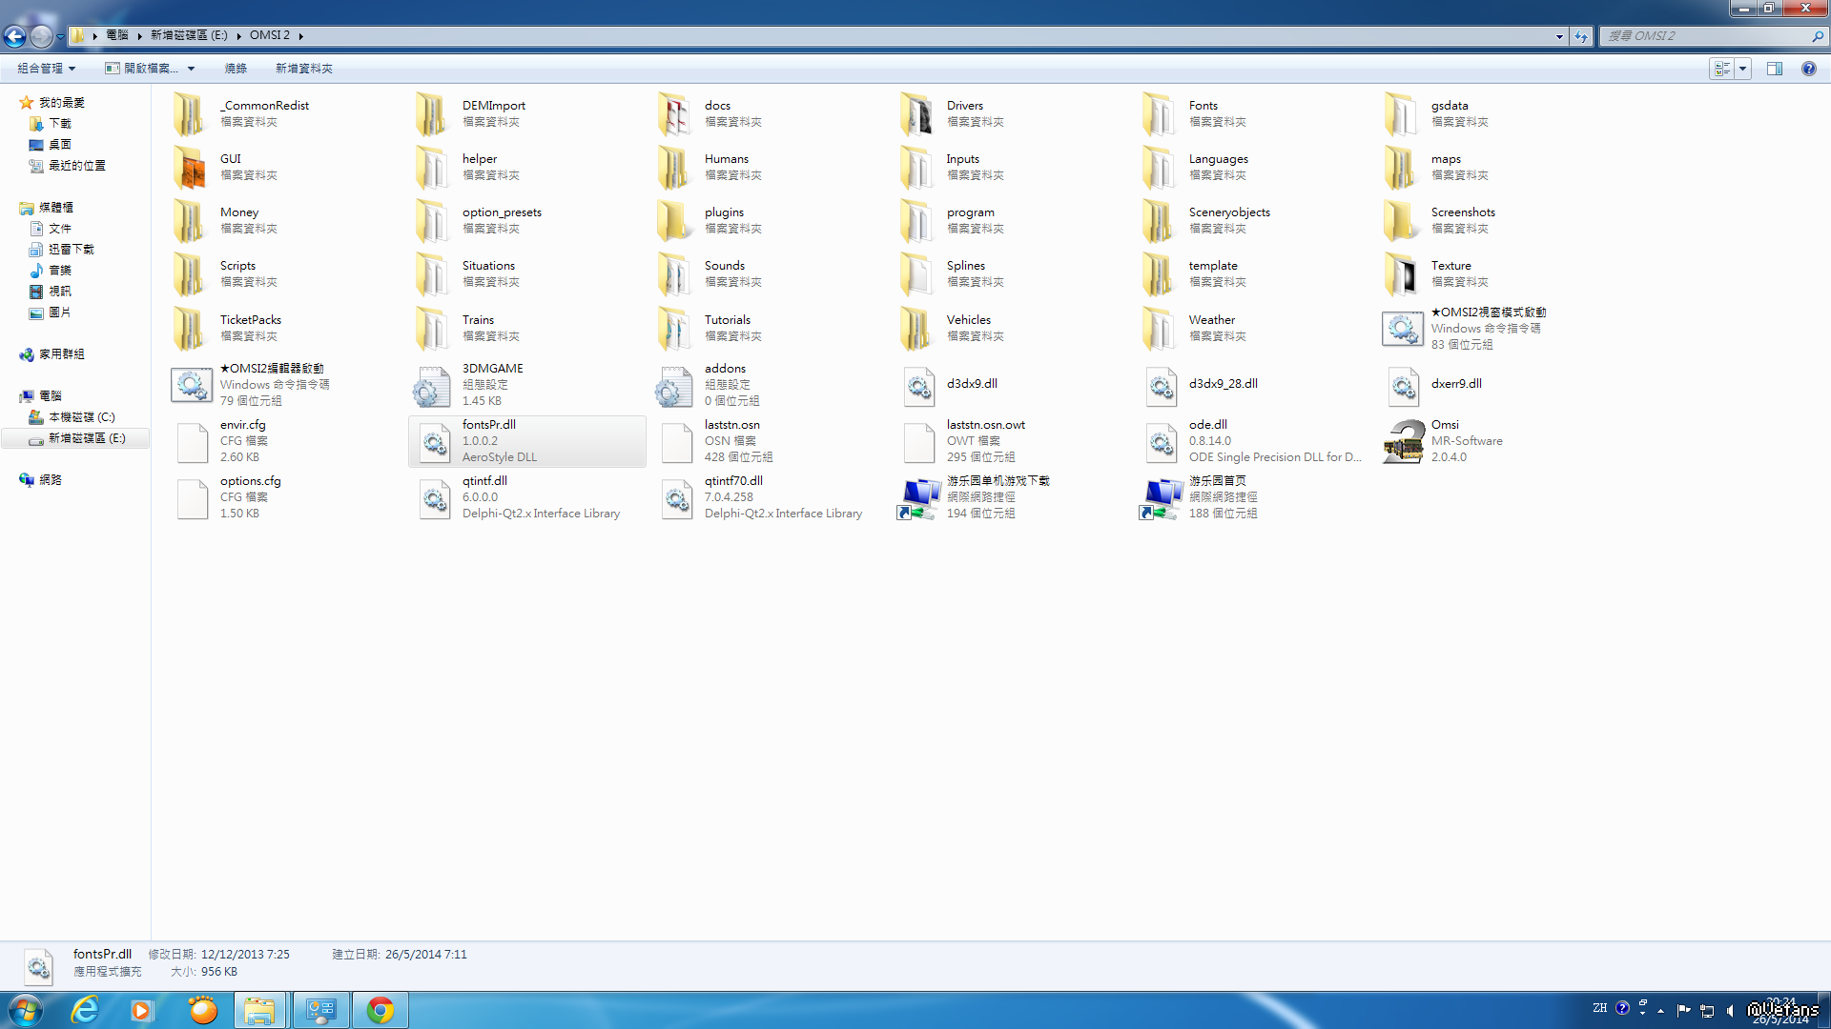Open the 組合管理 dropdown menu

pyautogui.click(x=46, y=69)
